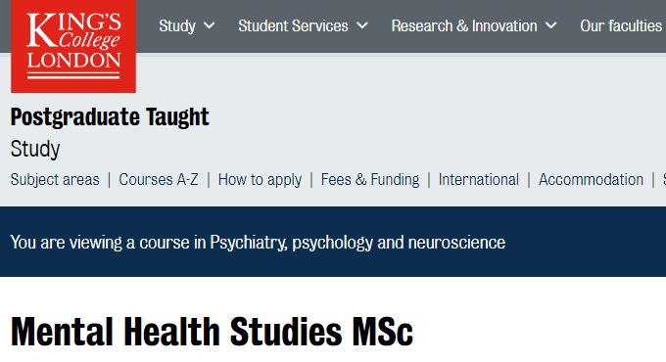Visit the How to apply page
666x362 pixels.
260,179
